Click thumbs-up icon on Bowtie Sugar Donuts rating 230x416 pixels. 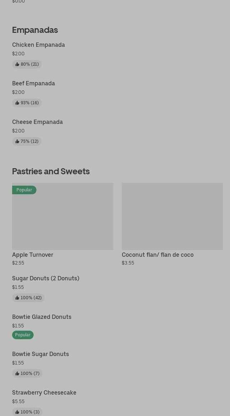(17, 374)
